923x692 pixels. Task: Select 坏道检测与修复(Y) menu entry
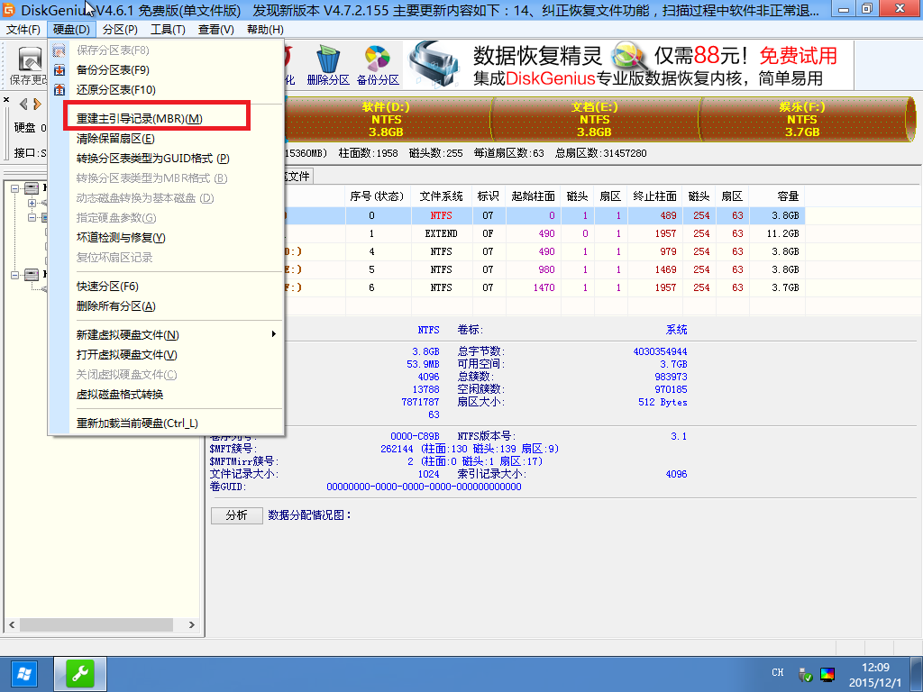tap(121, 238)
